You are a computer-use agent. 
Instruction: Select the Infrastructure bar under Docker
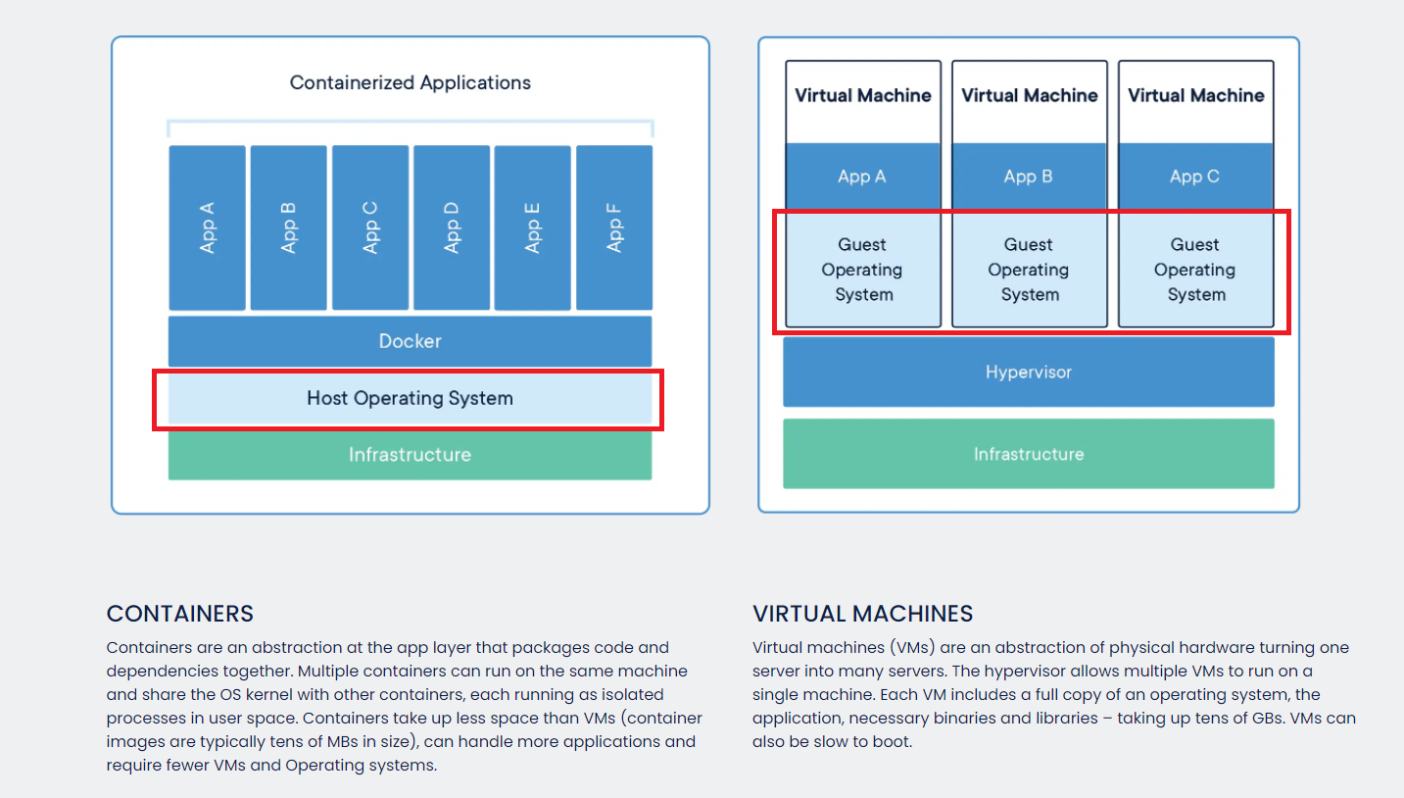(x=410, y=454)
